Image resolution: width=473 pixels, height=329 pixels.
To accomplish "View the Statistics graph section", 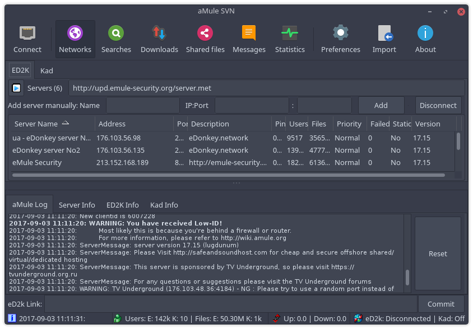I will (290, 33).
